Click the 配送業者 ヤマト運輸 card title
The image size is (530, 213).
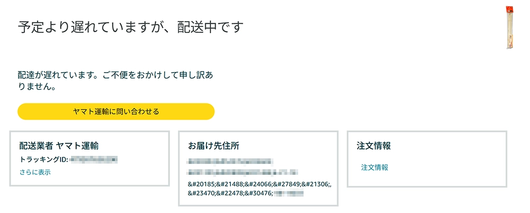coord(59,145)
